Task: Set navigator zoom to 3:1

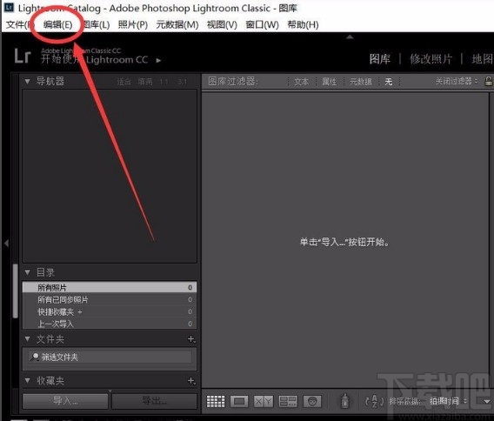Action: pyautogui.click(x=183, y=82)
